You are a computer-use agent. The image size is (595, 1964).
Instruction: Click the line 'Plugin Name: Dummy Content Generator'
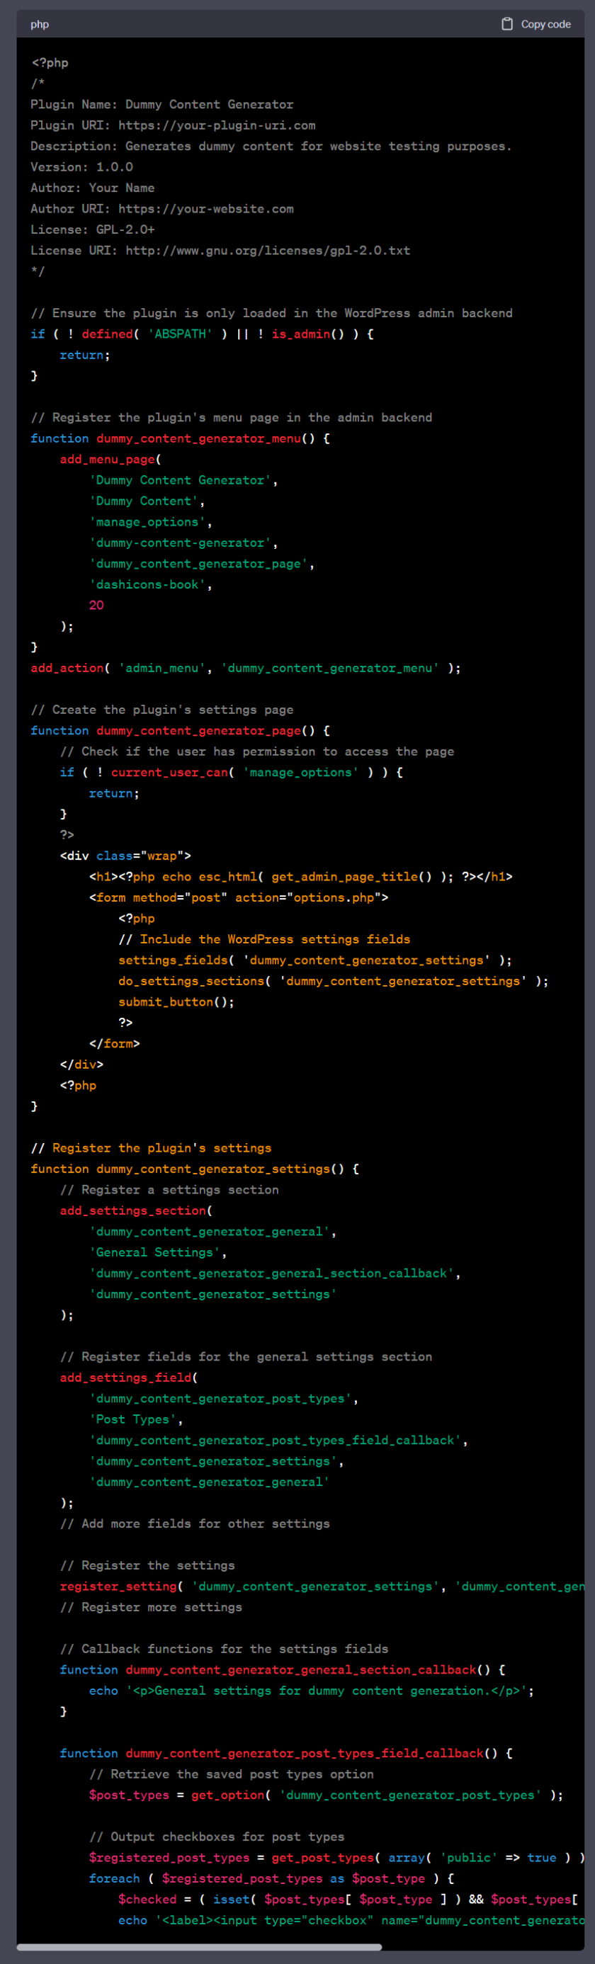pos(161,104)
